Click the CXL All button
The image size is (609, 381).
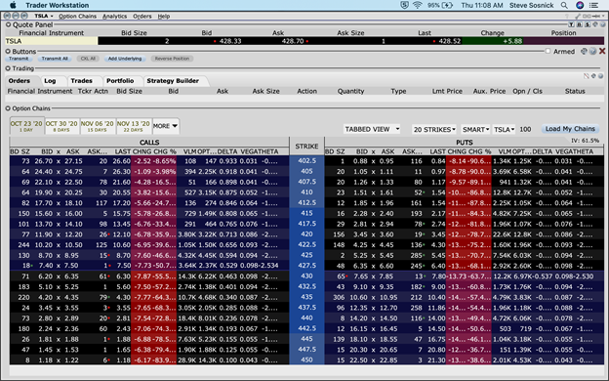click(88, 59)
